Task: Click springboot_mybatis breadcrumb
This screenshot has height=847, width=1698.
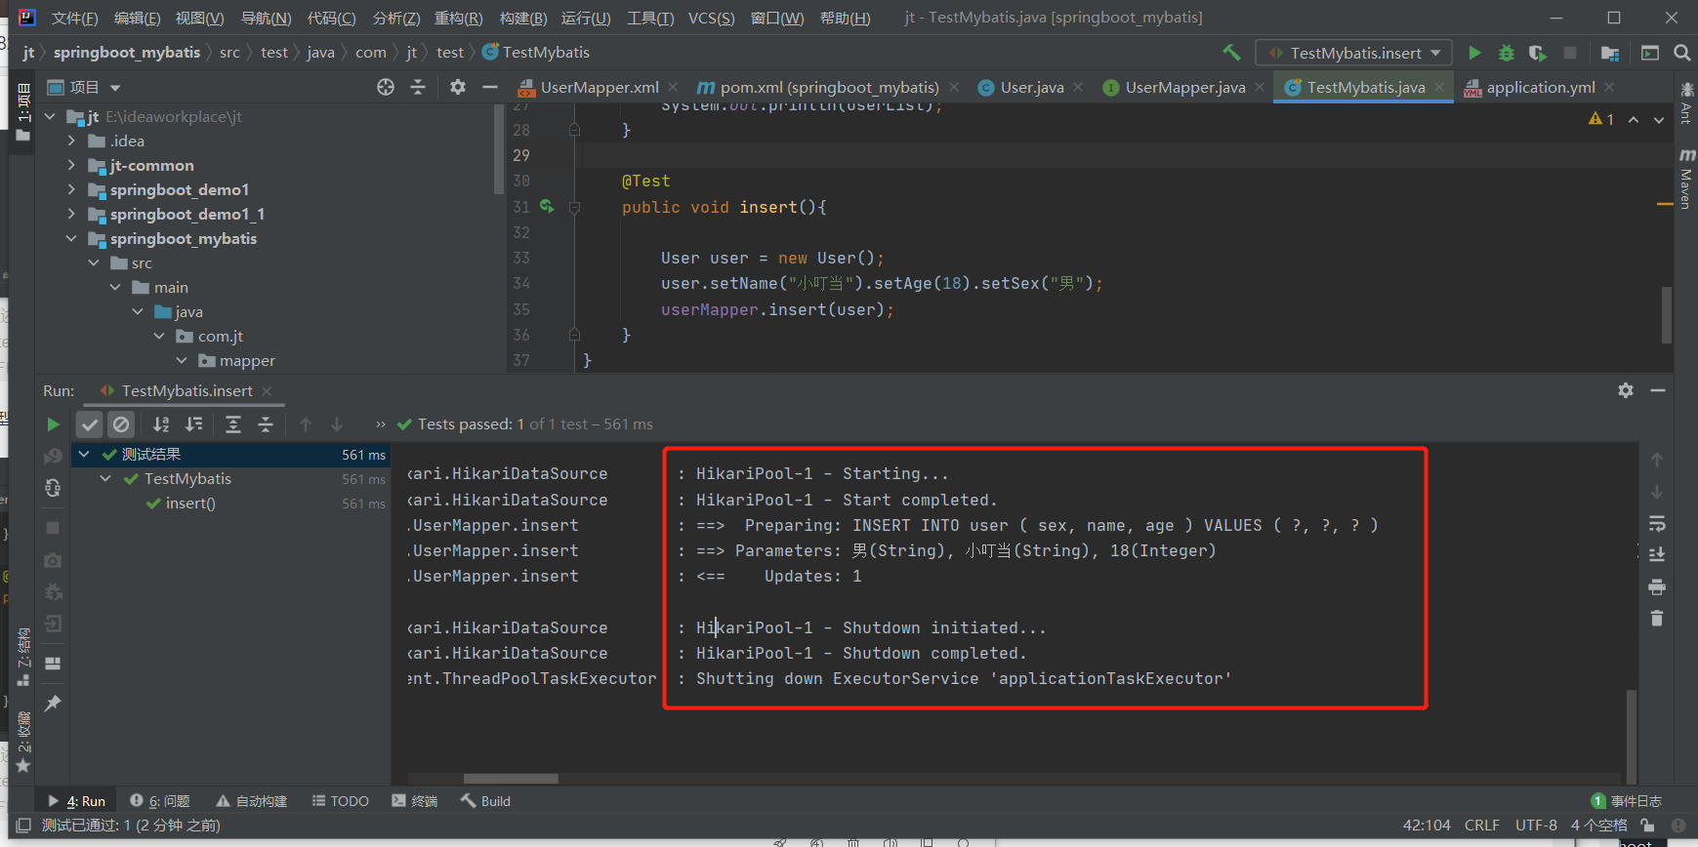Action: pos(127,53)
